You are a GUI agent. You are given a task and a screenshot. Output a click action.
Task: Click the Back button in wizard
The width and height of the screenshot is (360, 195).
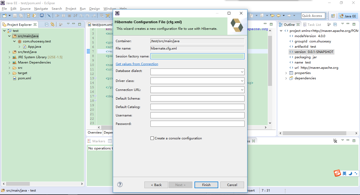coord(156,185)
